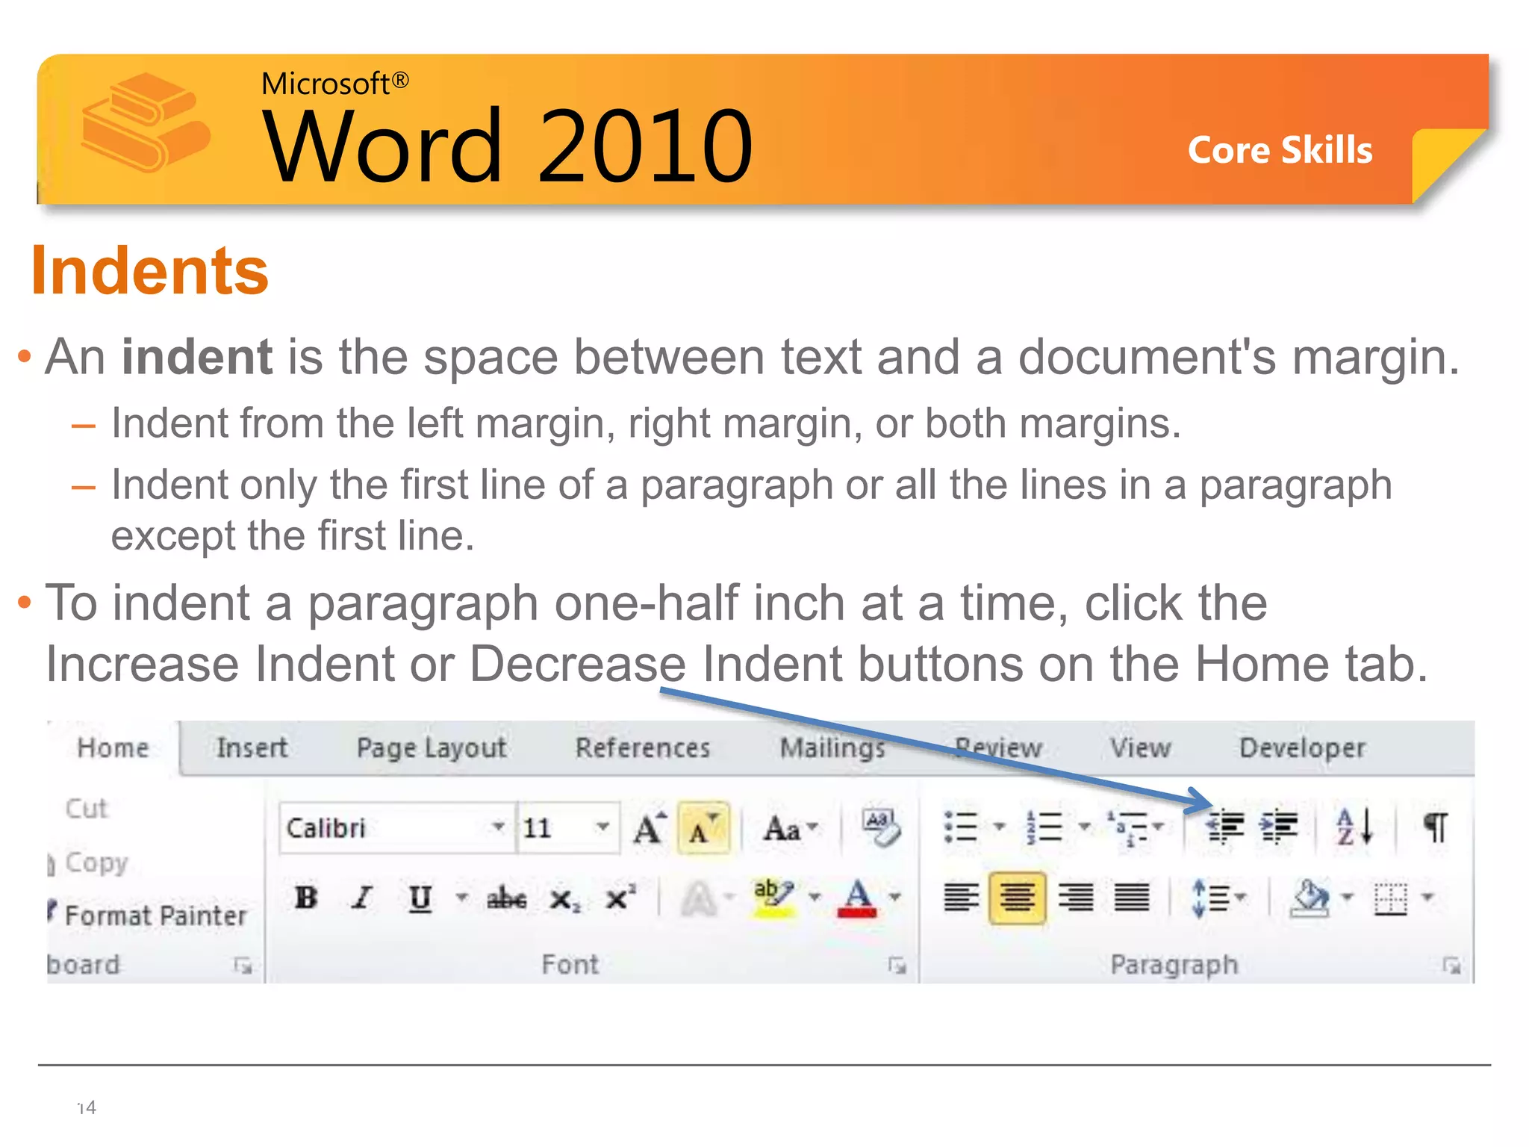This screenshot has width=1529, height=1147.
Task: Click the Borders icon
Action: click(x=1391, y=898)
